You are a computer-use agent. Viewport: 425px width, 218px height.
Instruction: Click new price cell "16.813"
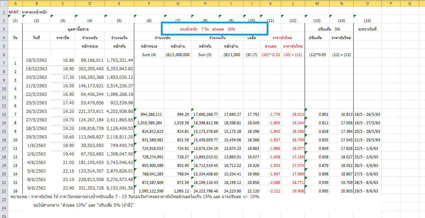point(347,114)
